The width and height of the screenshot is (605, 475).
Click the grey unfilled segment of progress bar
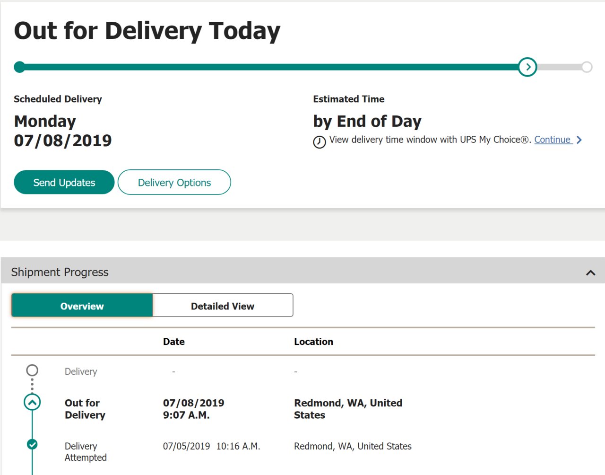pyautogui.click(x=559, y=67)
